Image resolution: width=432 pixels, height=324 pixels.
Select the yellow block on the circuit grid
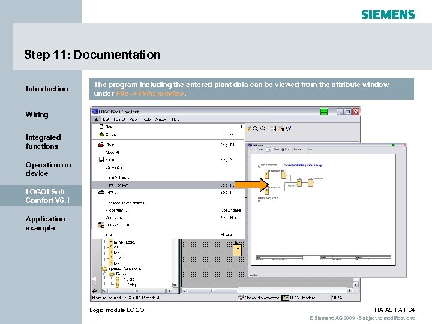[237, 250]
